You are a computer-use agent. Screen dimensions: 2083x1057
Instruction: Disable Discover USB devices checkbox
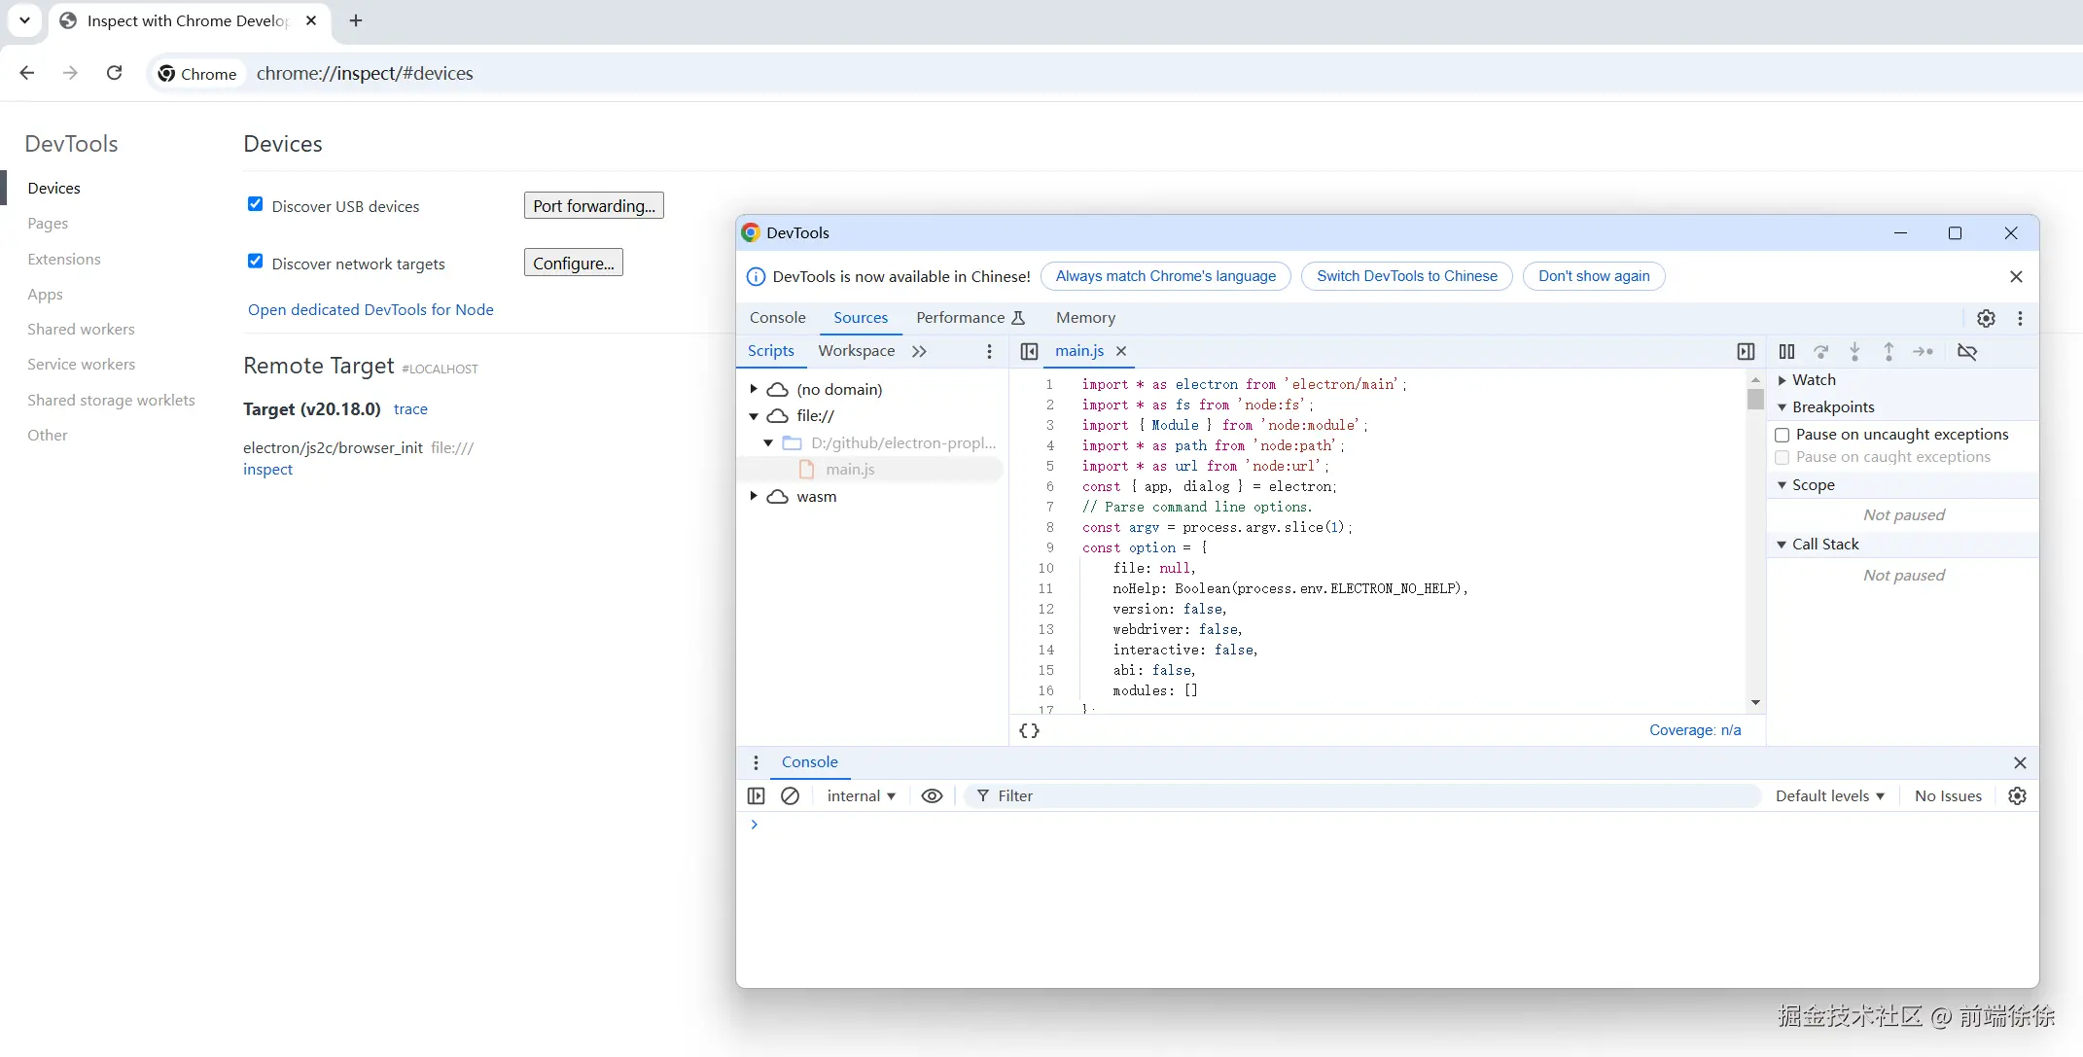click(256, 204)
